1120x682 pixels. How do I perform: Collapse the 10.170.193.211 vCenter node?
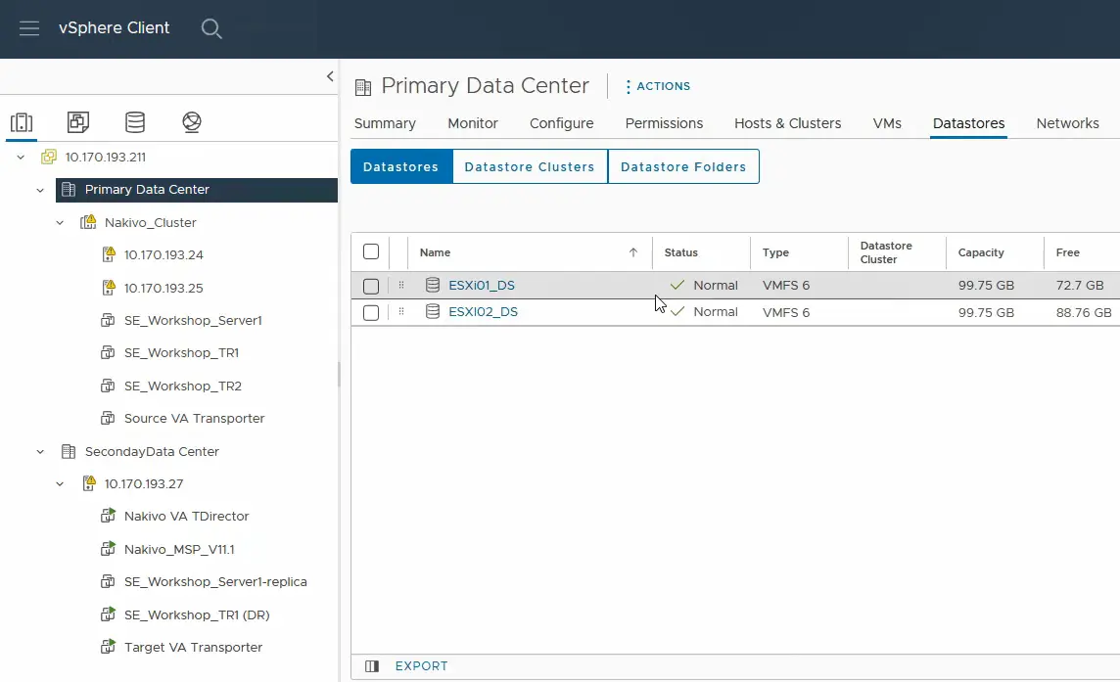21,158
